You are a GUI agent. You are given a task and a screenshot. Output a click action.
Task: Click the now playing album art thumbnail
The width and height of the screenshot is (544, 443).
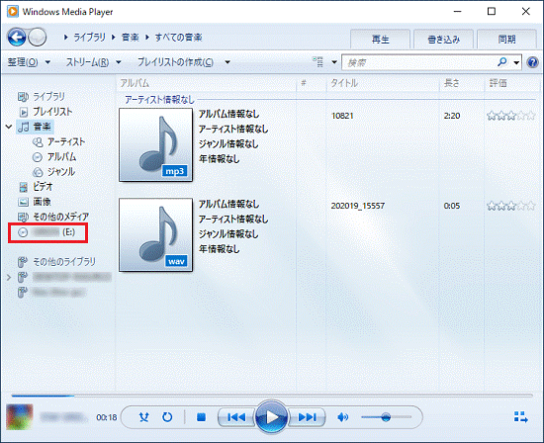(20, 417)
